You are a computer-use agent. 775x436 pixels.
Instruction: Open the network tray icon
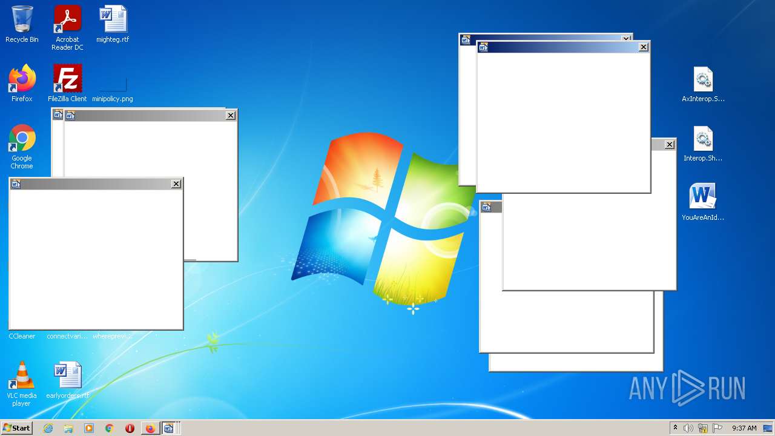(703, 428)
